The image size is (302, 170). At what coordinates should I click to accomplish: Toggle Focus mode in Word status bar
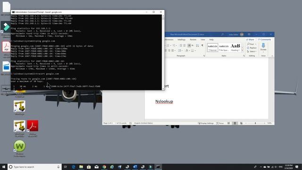(x=220, y=123)
